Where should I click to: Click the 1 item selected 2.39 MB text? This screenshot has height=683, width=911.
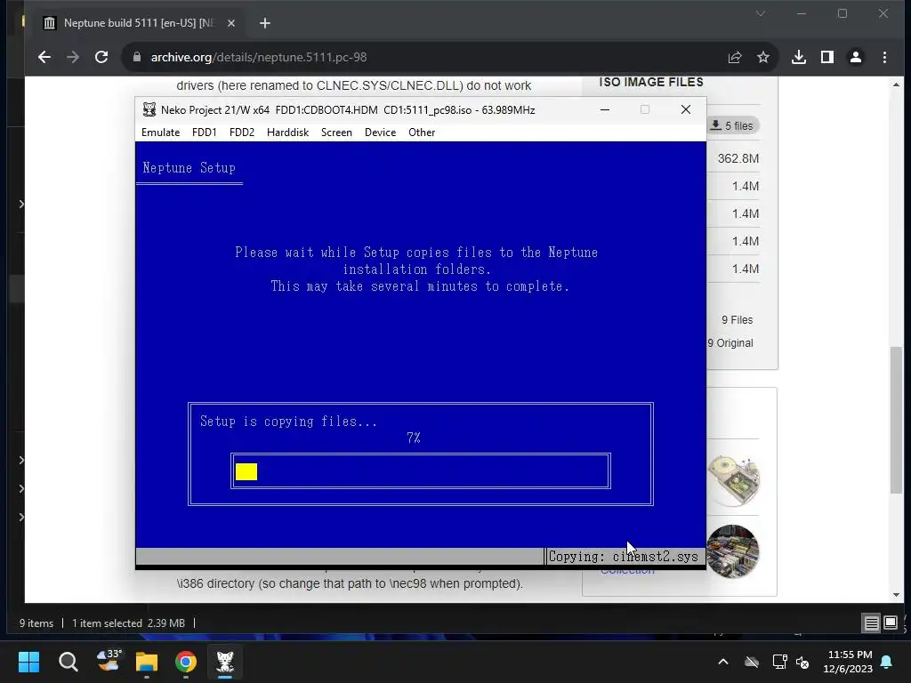(x=128, y=623)
